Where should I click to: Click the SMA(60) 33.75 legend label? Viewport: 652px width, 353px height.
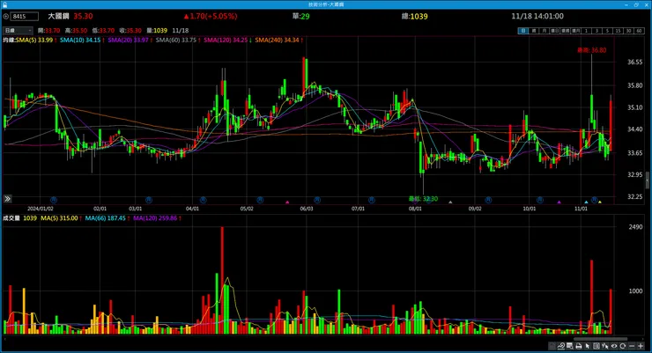coord(178,40)
